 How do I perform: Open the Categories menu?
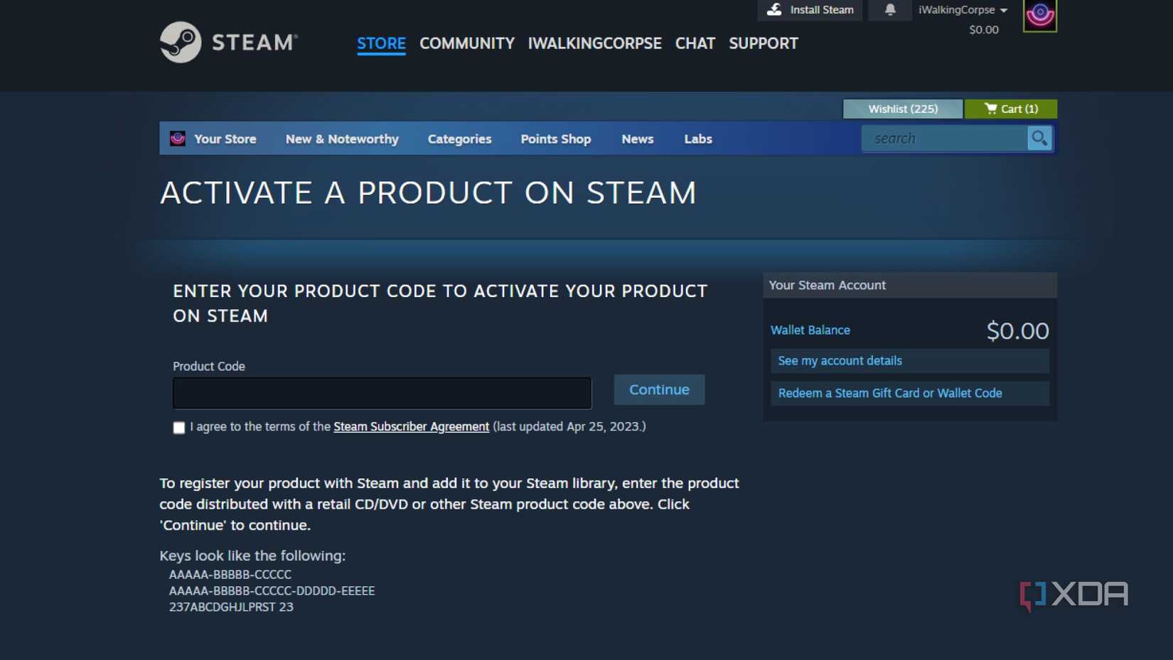click(x=459, y=139)
